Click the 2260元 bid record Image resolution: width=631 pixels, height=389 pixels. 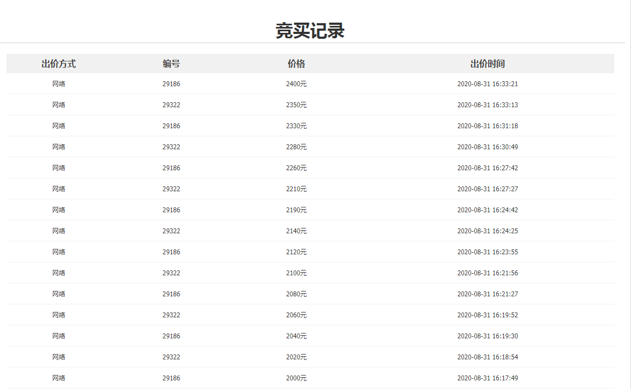[296, 168]
